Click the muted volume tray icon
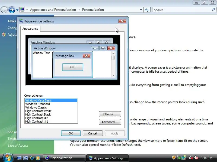This screenshot has height=162, width=217. pos(196,158)
